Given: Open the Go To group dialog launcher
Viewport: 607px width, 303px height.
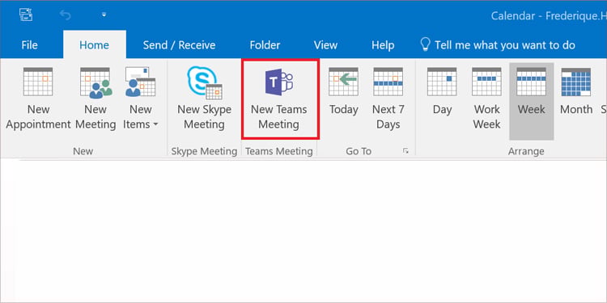Looking at the screenshot, I should [405, 151].
